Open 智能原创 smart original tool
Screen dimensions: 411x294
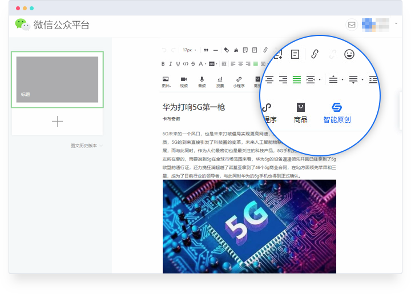pos(337,112)
